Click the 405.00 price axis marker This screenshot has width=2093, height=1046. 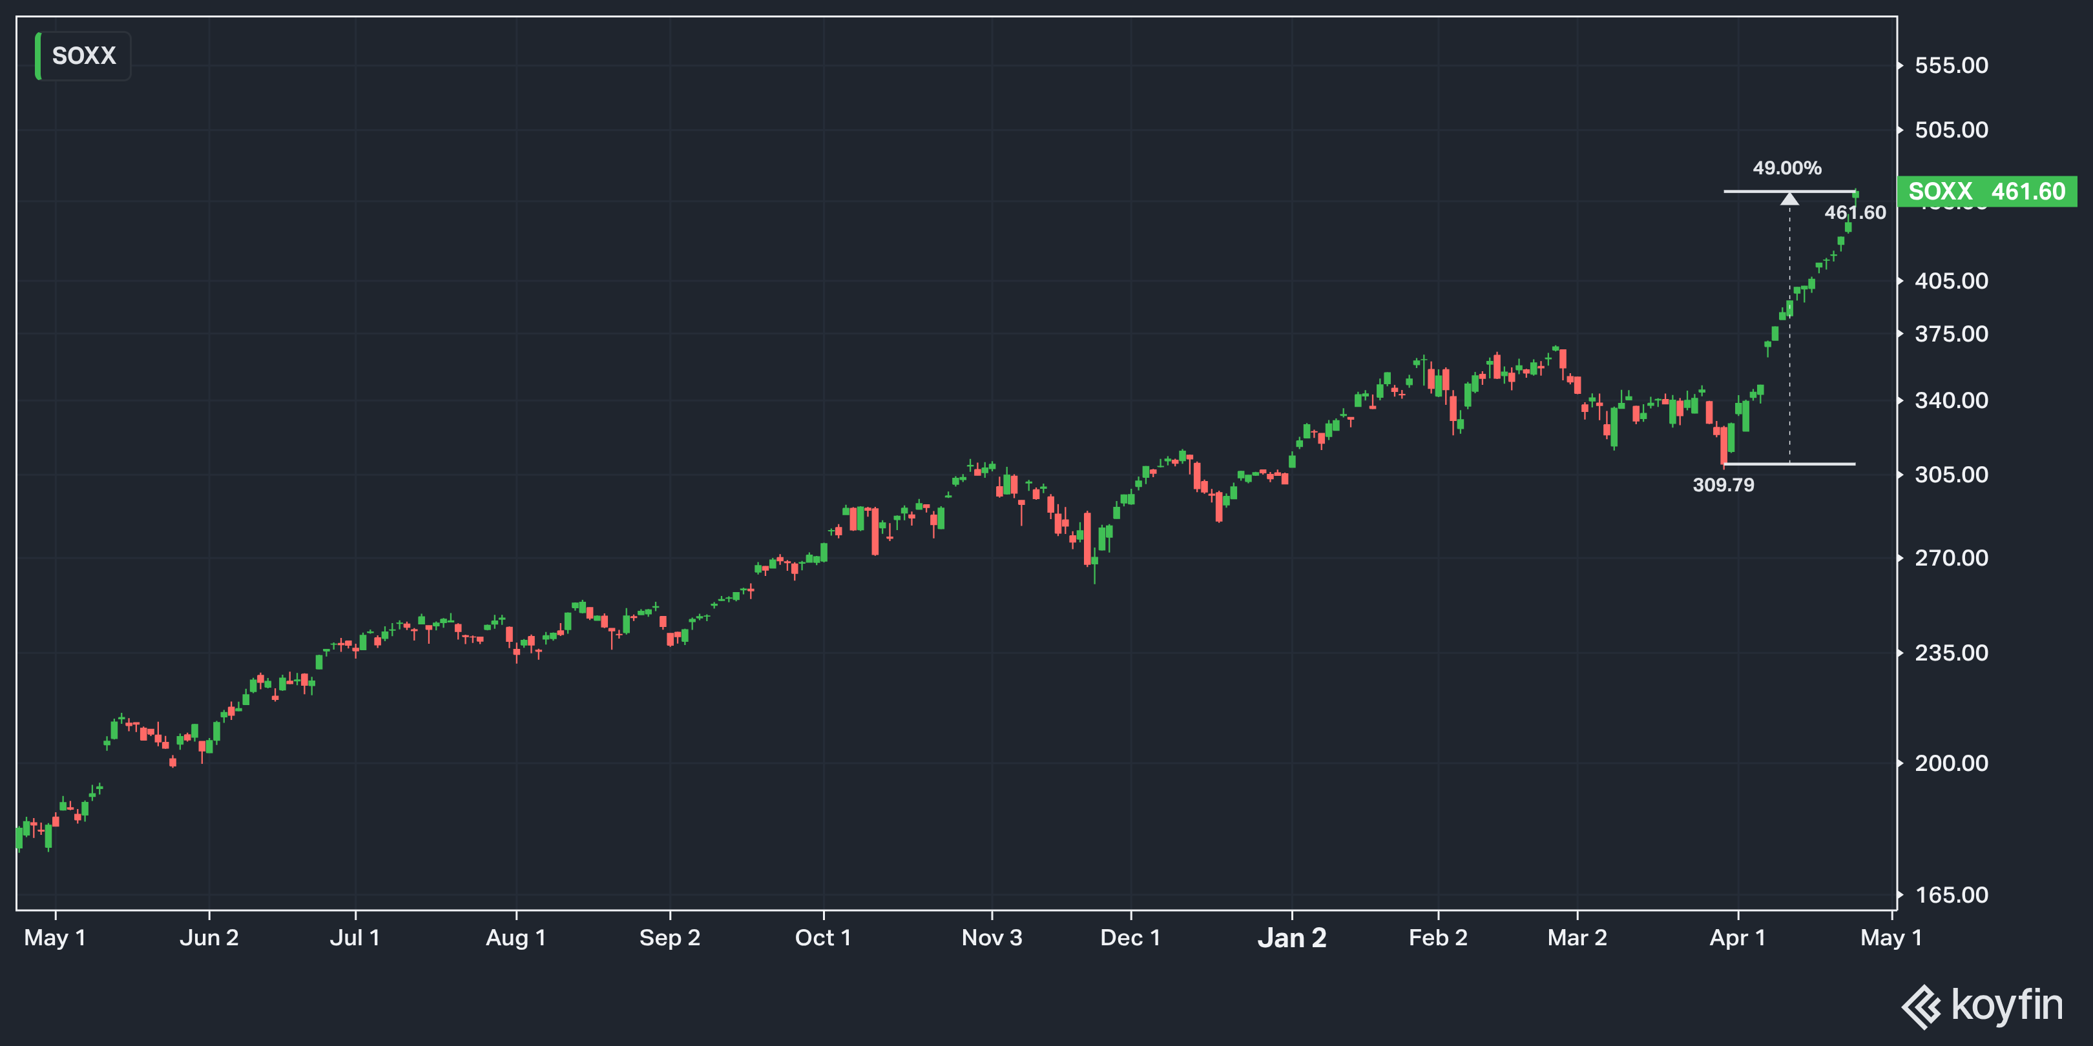pyautogui.click(x=1951, y=281)
